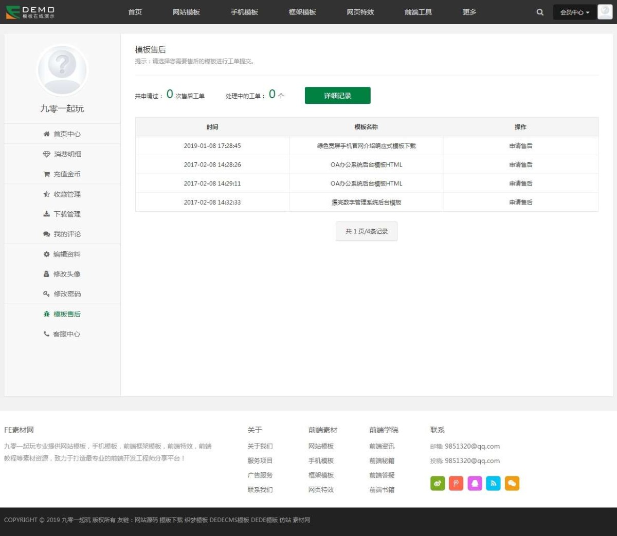Open 网站模板 in the top navigation
This screenshot has width=617, height=536.
point(186,12)
